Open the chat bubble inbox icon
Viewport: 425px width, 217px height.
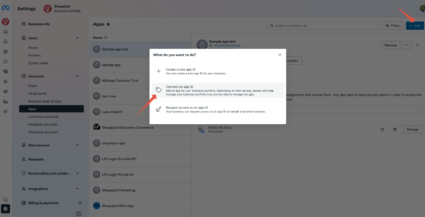[x=5, y=62]
